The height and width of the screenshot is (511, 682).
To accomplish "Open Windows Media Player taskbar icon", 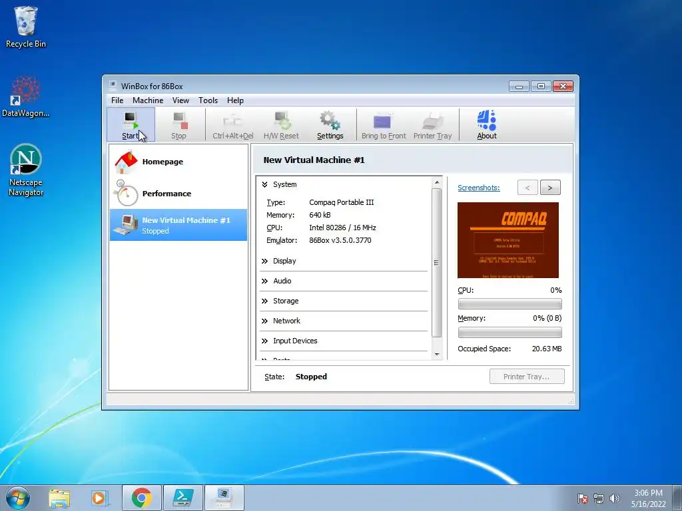I will click(x=99, y=498).
